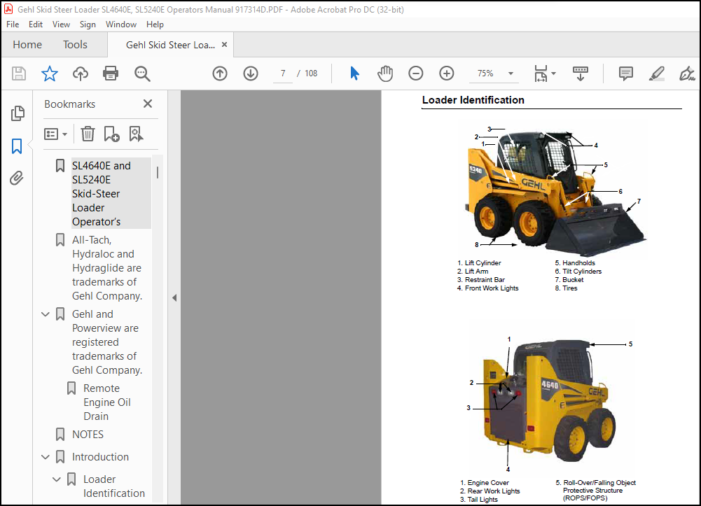Open bookmark options dropdown menu
This screenshot has width=701, height=506.
point(55,134)
